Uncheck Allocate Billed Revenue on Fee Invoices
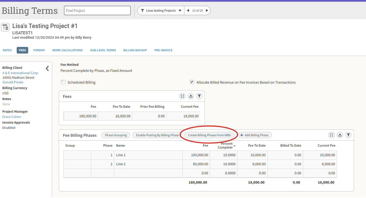Viewport: 366px width, 198px height. pos(192,82)
